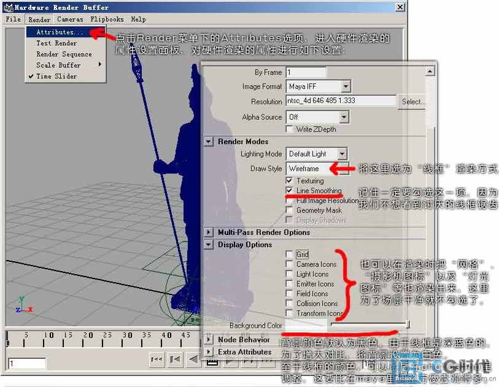Screen dimensions: 499x387
Task: Click scroll-up arrow in attributes panel
Action: click(430, 72)
